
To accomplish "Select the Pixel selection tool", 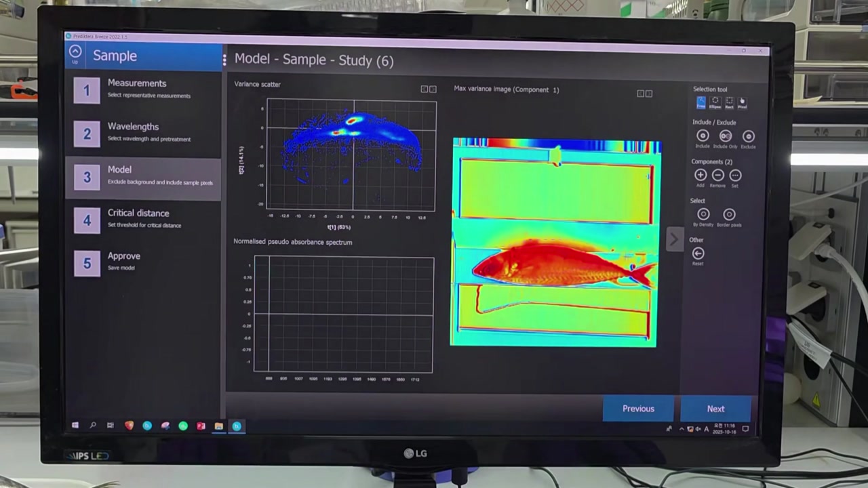I will [742, 102].
